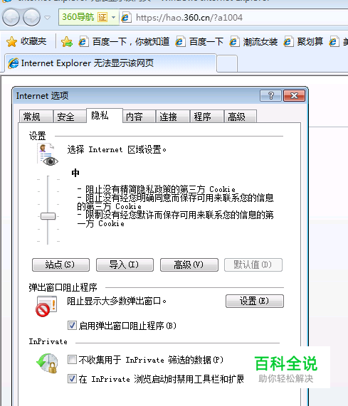Close the Internet 选项 dialog
348x406 pixels.
(x=294, y=96)
